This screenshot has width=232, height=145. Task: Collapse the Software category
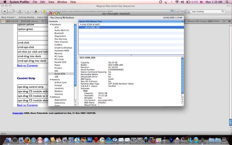click(x=50, y=97)
